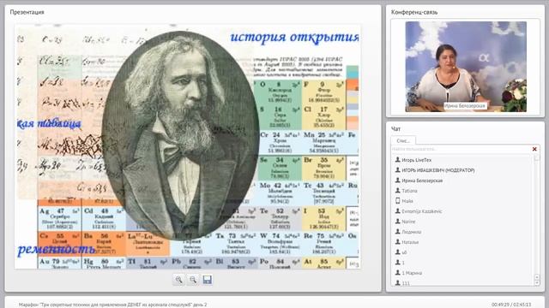
Task: Select ИГОРЬ ИВАШКЕВИЧ (МОДЕРАТОР) in the user list
Action: pos(438,170)
